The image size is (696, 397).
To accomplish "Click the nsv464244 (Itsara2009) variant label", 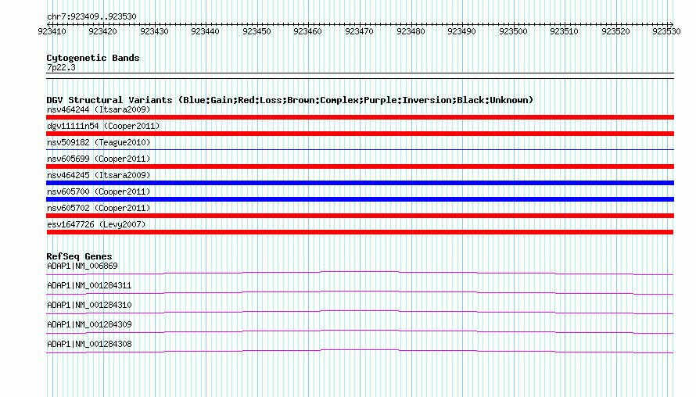I will coord(99,109).
